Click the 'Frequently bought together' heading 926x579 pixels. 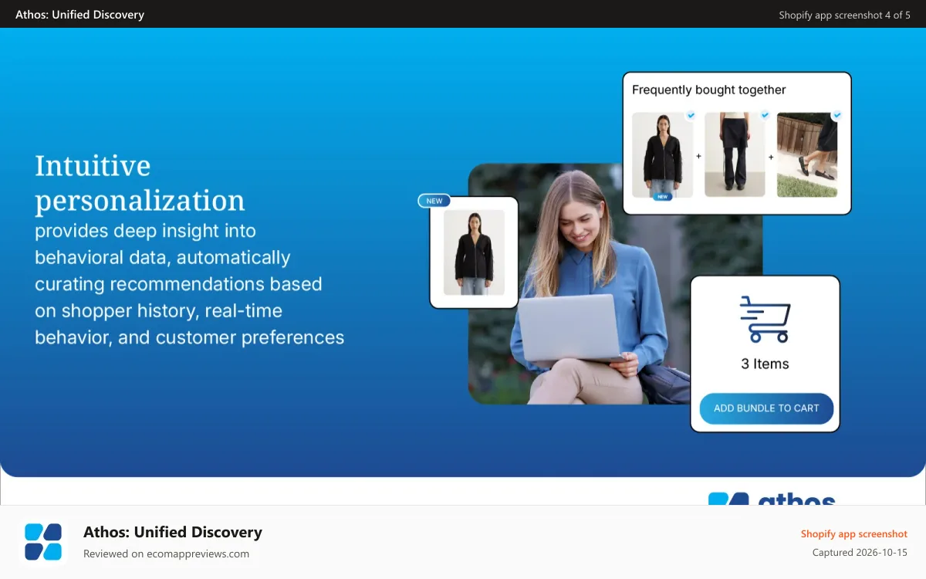pyautogui.click(x=708, y=90)
